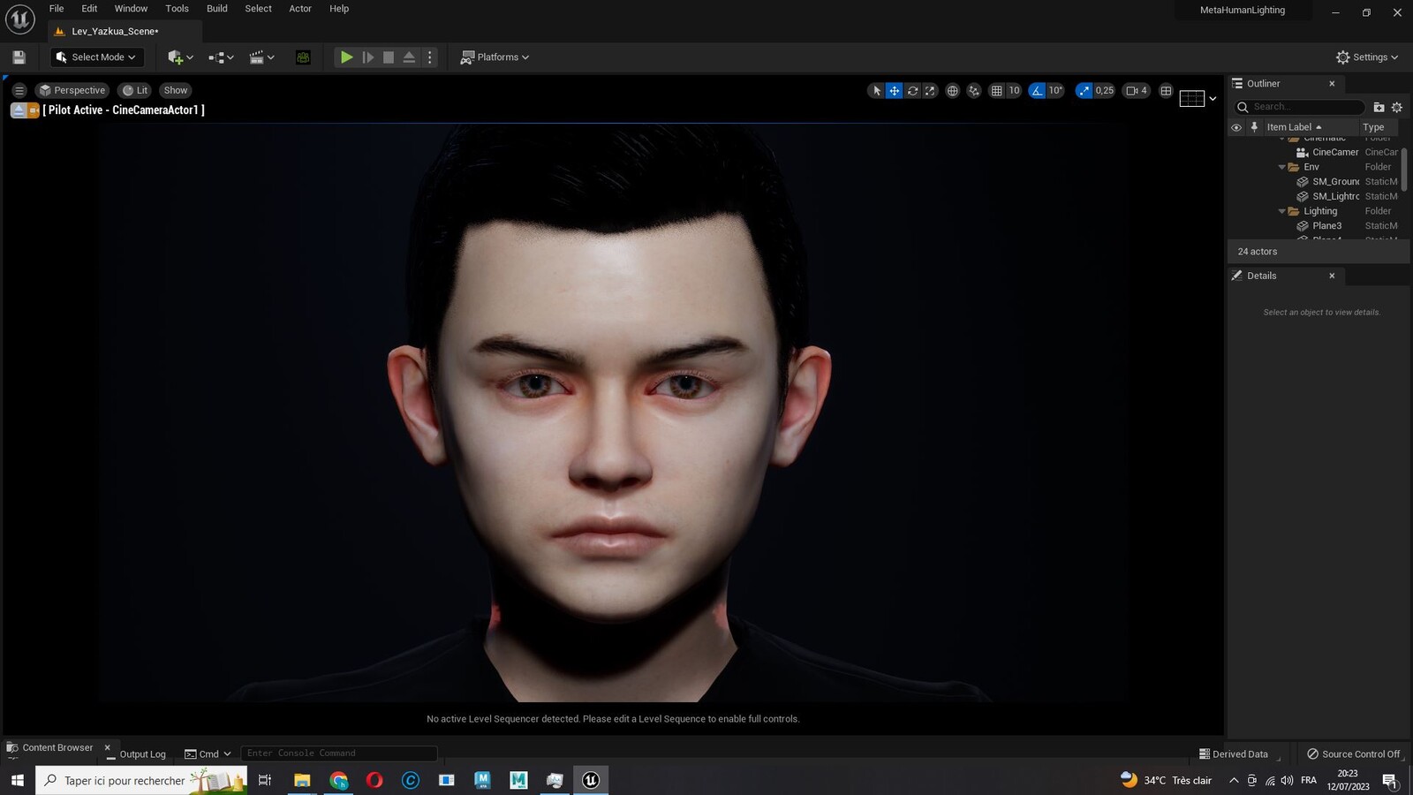1413x795 pixels.
Task: Choose the select objects arrow tool
Action: point(876,90)
